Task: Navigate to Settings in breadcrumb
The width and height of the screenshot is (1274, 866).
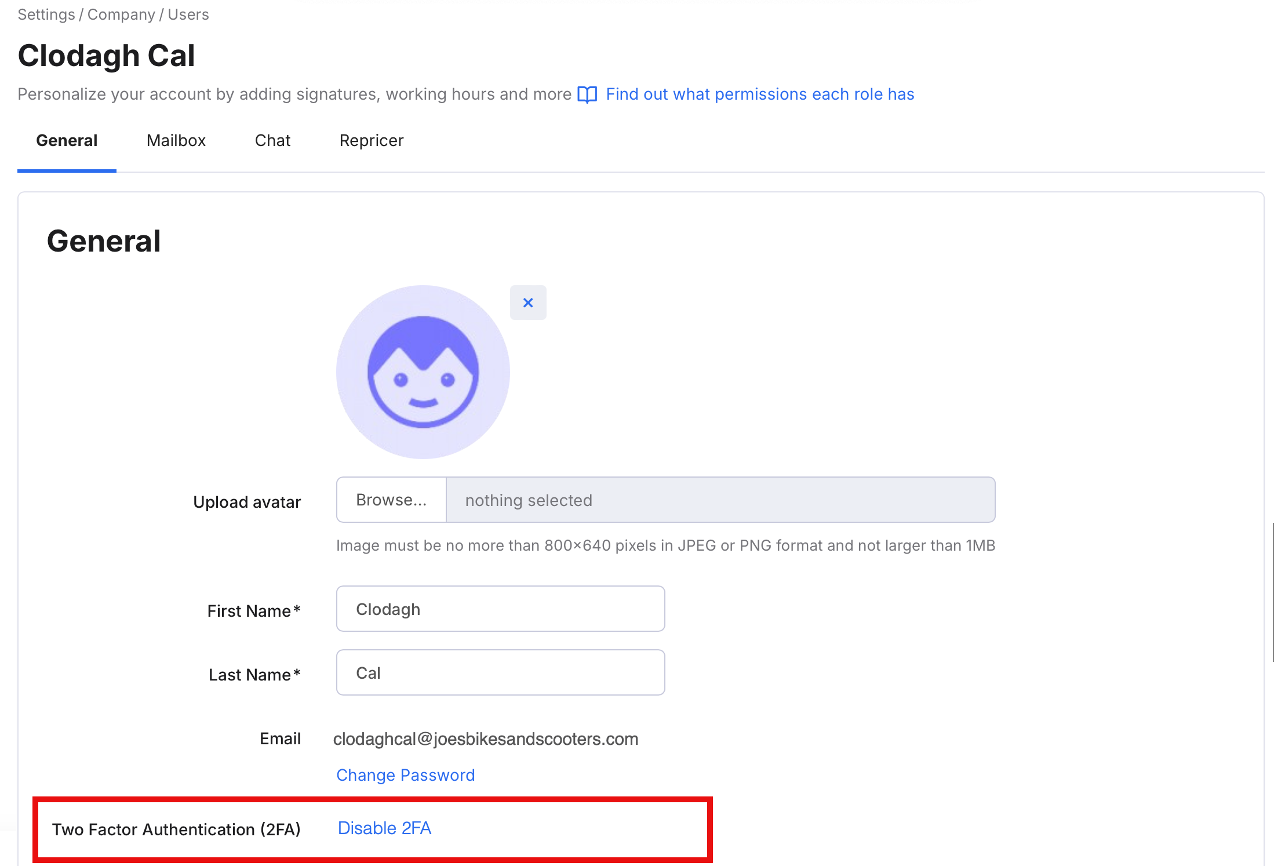Action: (46, 14)
